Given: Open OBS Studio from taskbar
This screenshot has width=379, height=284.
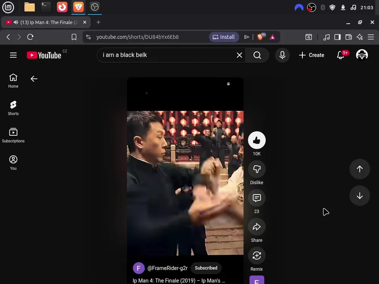Looking at the screenshot, I should coord(94,7).
